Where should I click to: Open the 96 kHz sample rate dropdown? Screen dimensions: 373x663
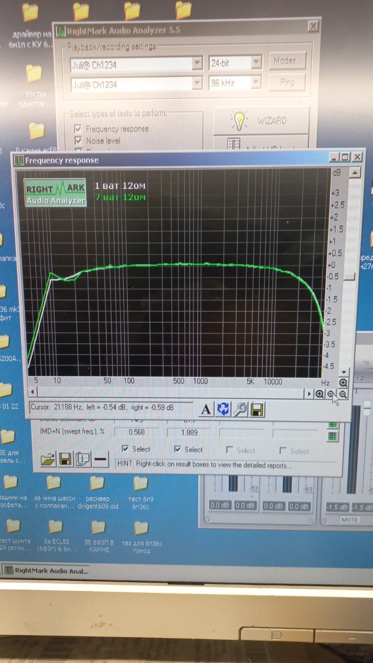[256, 82]
